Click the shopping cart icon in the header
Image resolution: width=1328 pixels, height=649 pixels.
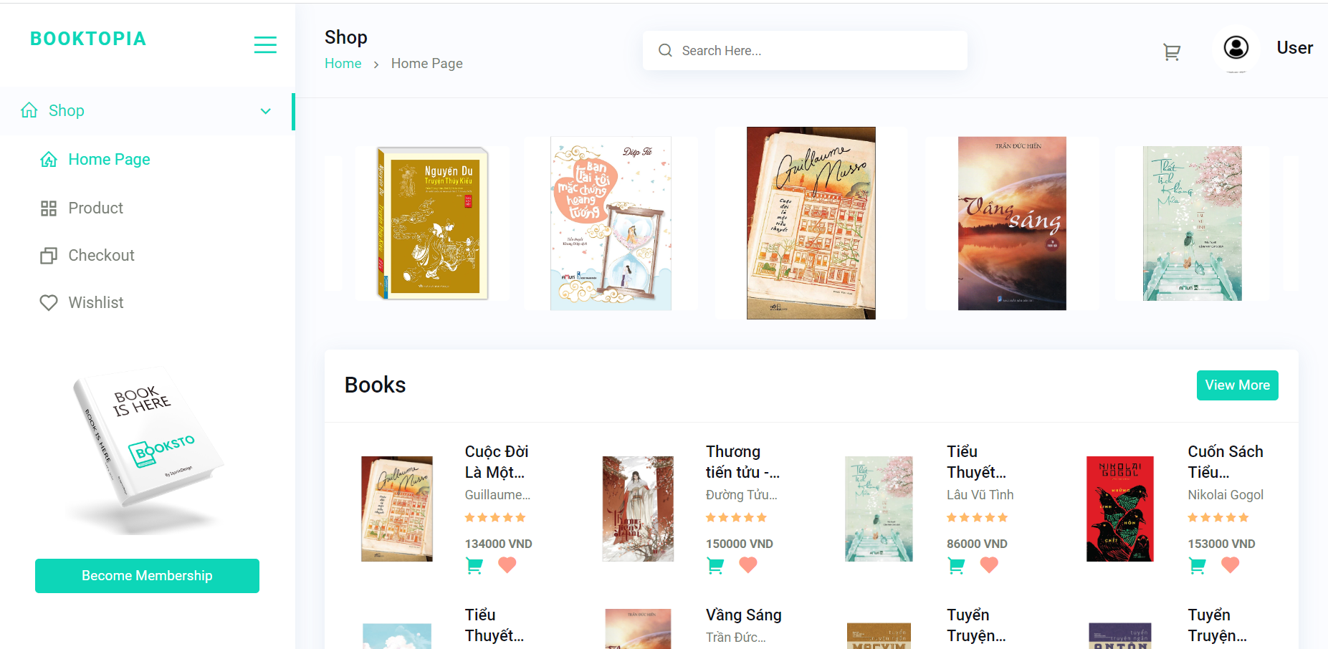click(x=1172, y=51)
